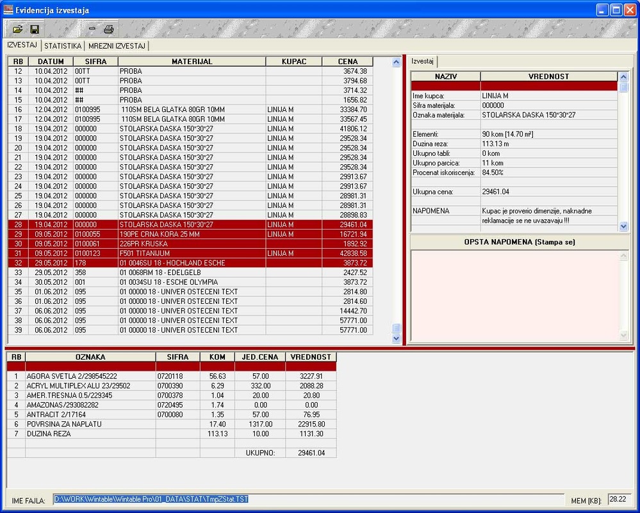The image size is (640, 513).
Task: Open the MREZNI IZVESTAJ tab
Action: (x=117, y=46)
